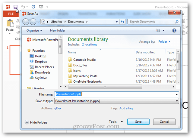The width and height of the screenshot is (193, 138).
Task: Click the Help question mark icon
Action: click(x=174, y=30)
